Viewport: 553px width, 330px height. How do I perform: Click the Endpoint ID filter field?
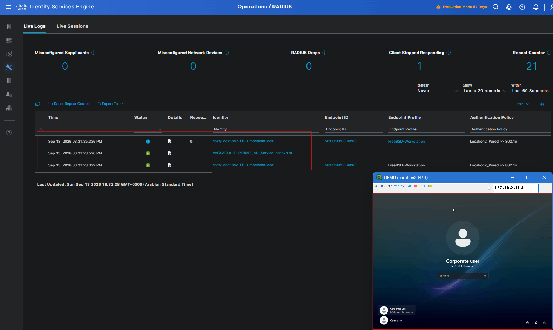pos(353,129)
